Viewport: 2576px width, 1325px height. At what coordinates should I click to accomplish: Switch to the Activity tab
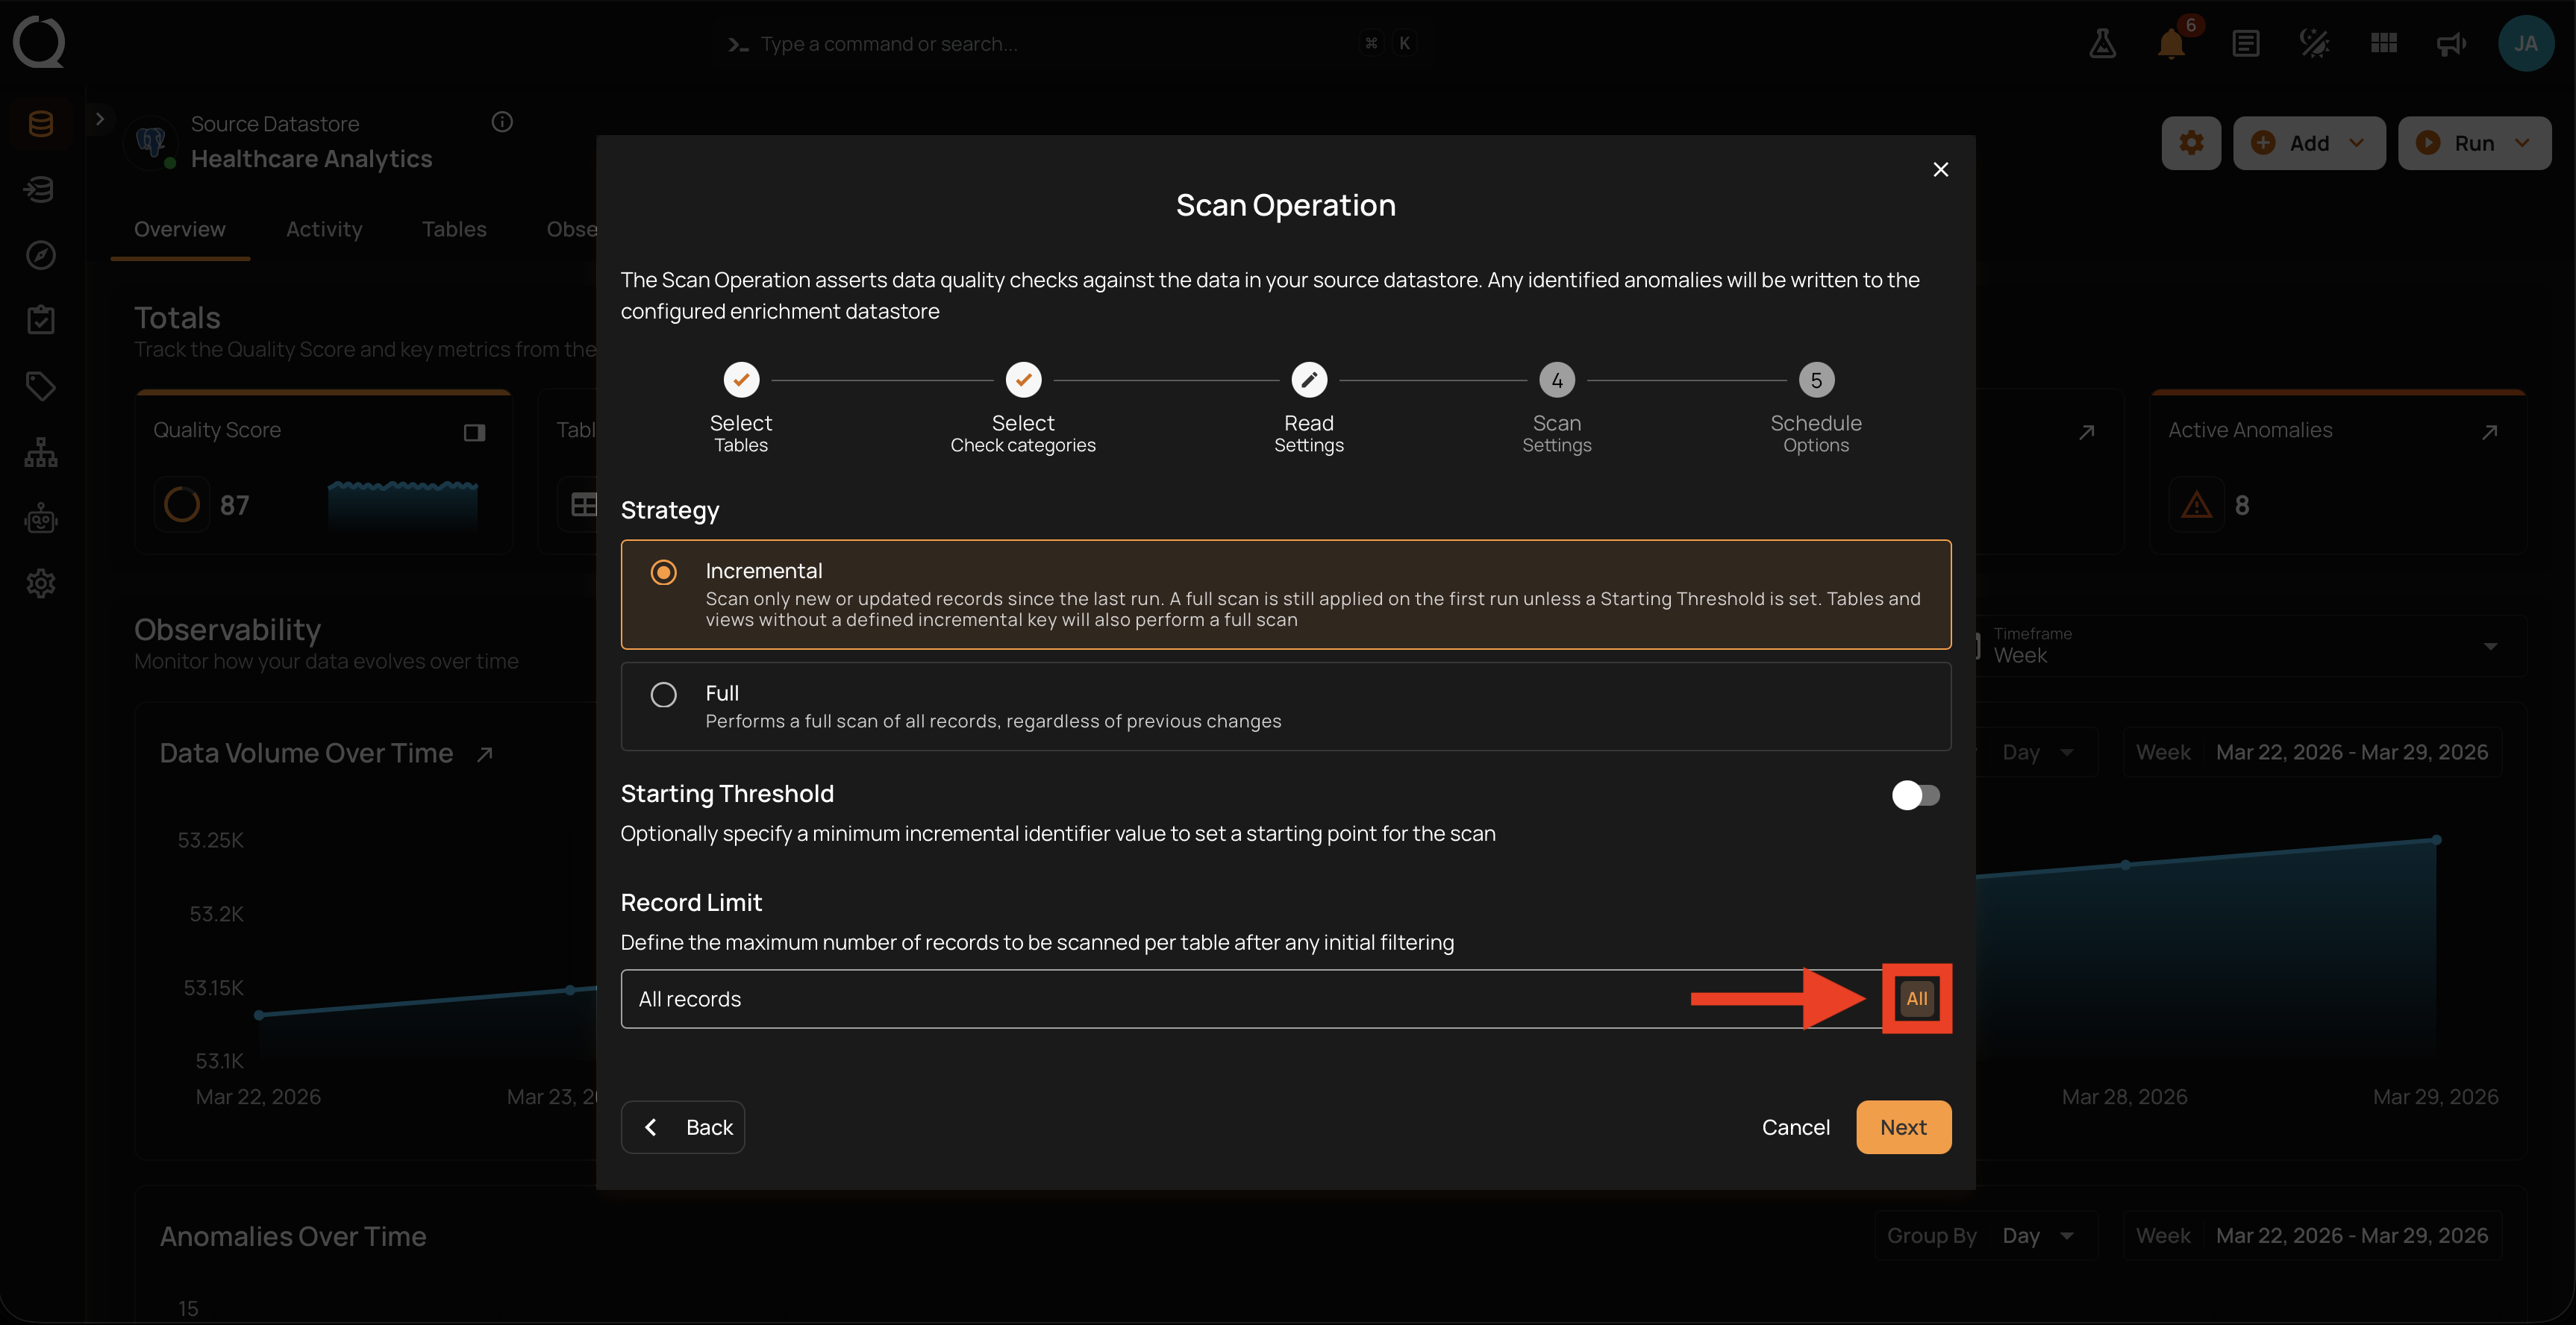point(324,229)
